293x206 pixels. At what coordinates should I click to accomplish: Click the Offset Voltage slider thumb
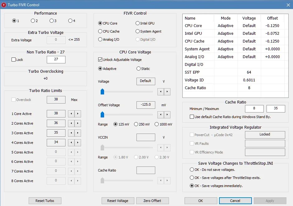pos(103,115)
